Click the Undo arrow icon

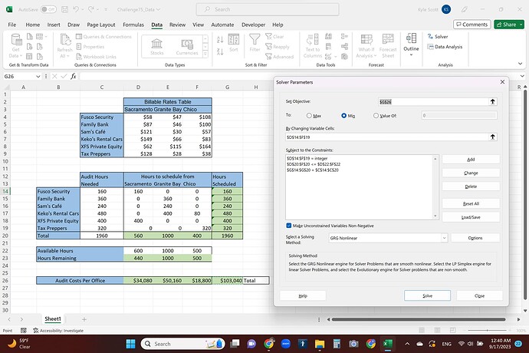pos(76,9)
